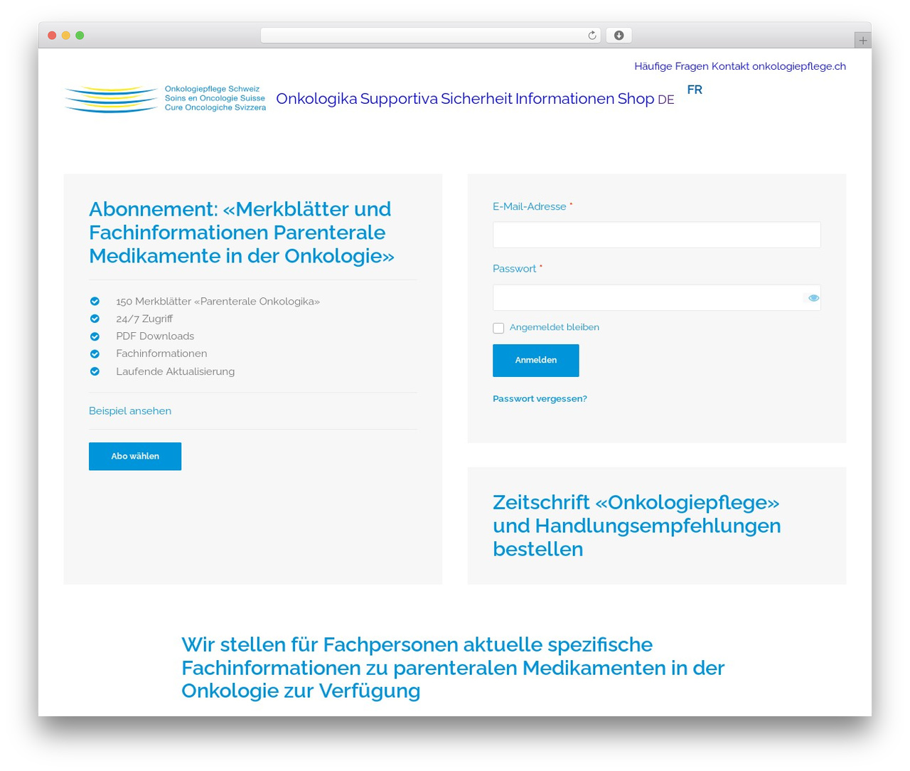Click the Onkologiepflege Schweiz logo
Screen dimensions: 910x771
pos(165,99)
